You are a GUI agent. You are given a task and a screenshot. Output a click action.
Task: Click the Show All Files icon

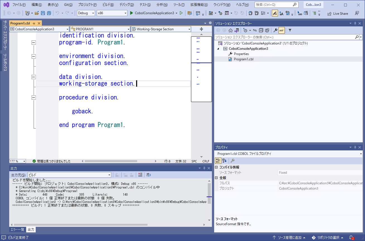267,30
